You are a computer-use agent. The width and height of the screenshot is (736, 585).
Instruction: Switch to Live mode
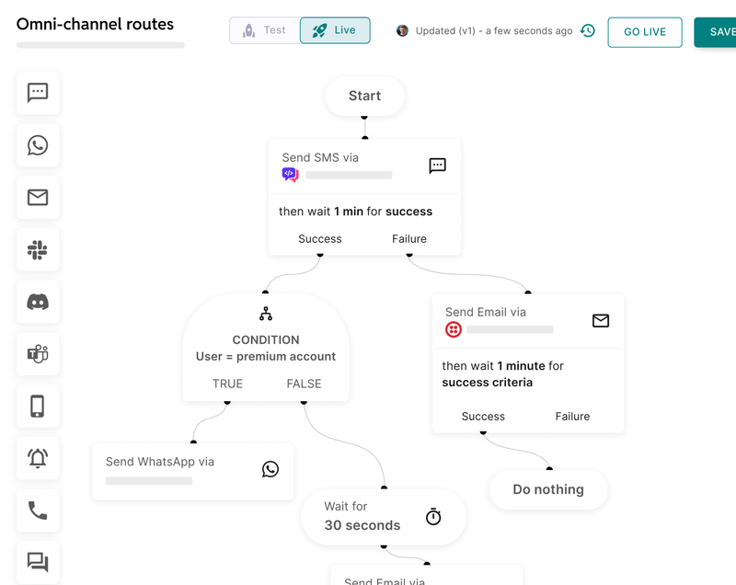335,30
